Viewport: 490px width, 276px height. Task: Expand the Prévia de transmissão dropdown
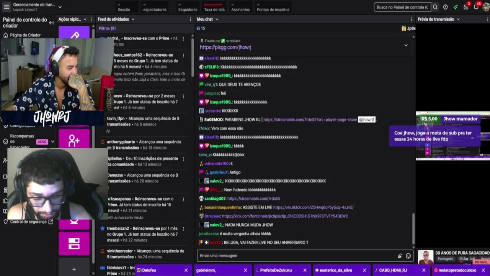[x=458, y=19]
